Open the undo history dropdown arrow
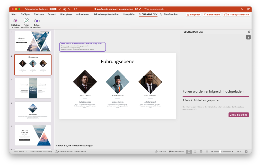Screen dimensions: 261x166 pyautogui.click(x=72, y=9)
